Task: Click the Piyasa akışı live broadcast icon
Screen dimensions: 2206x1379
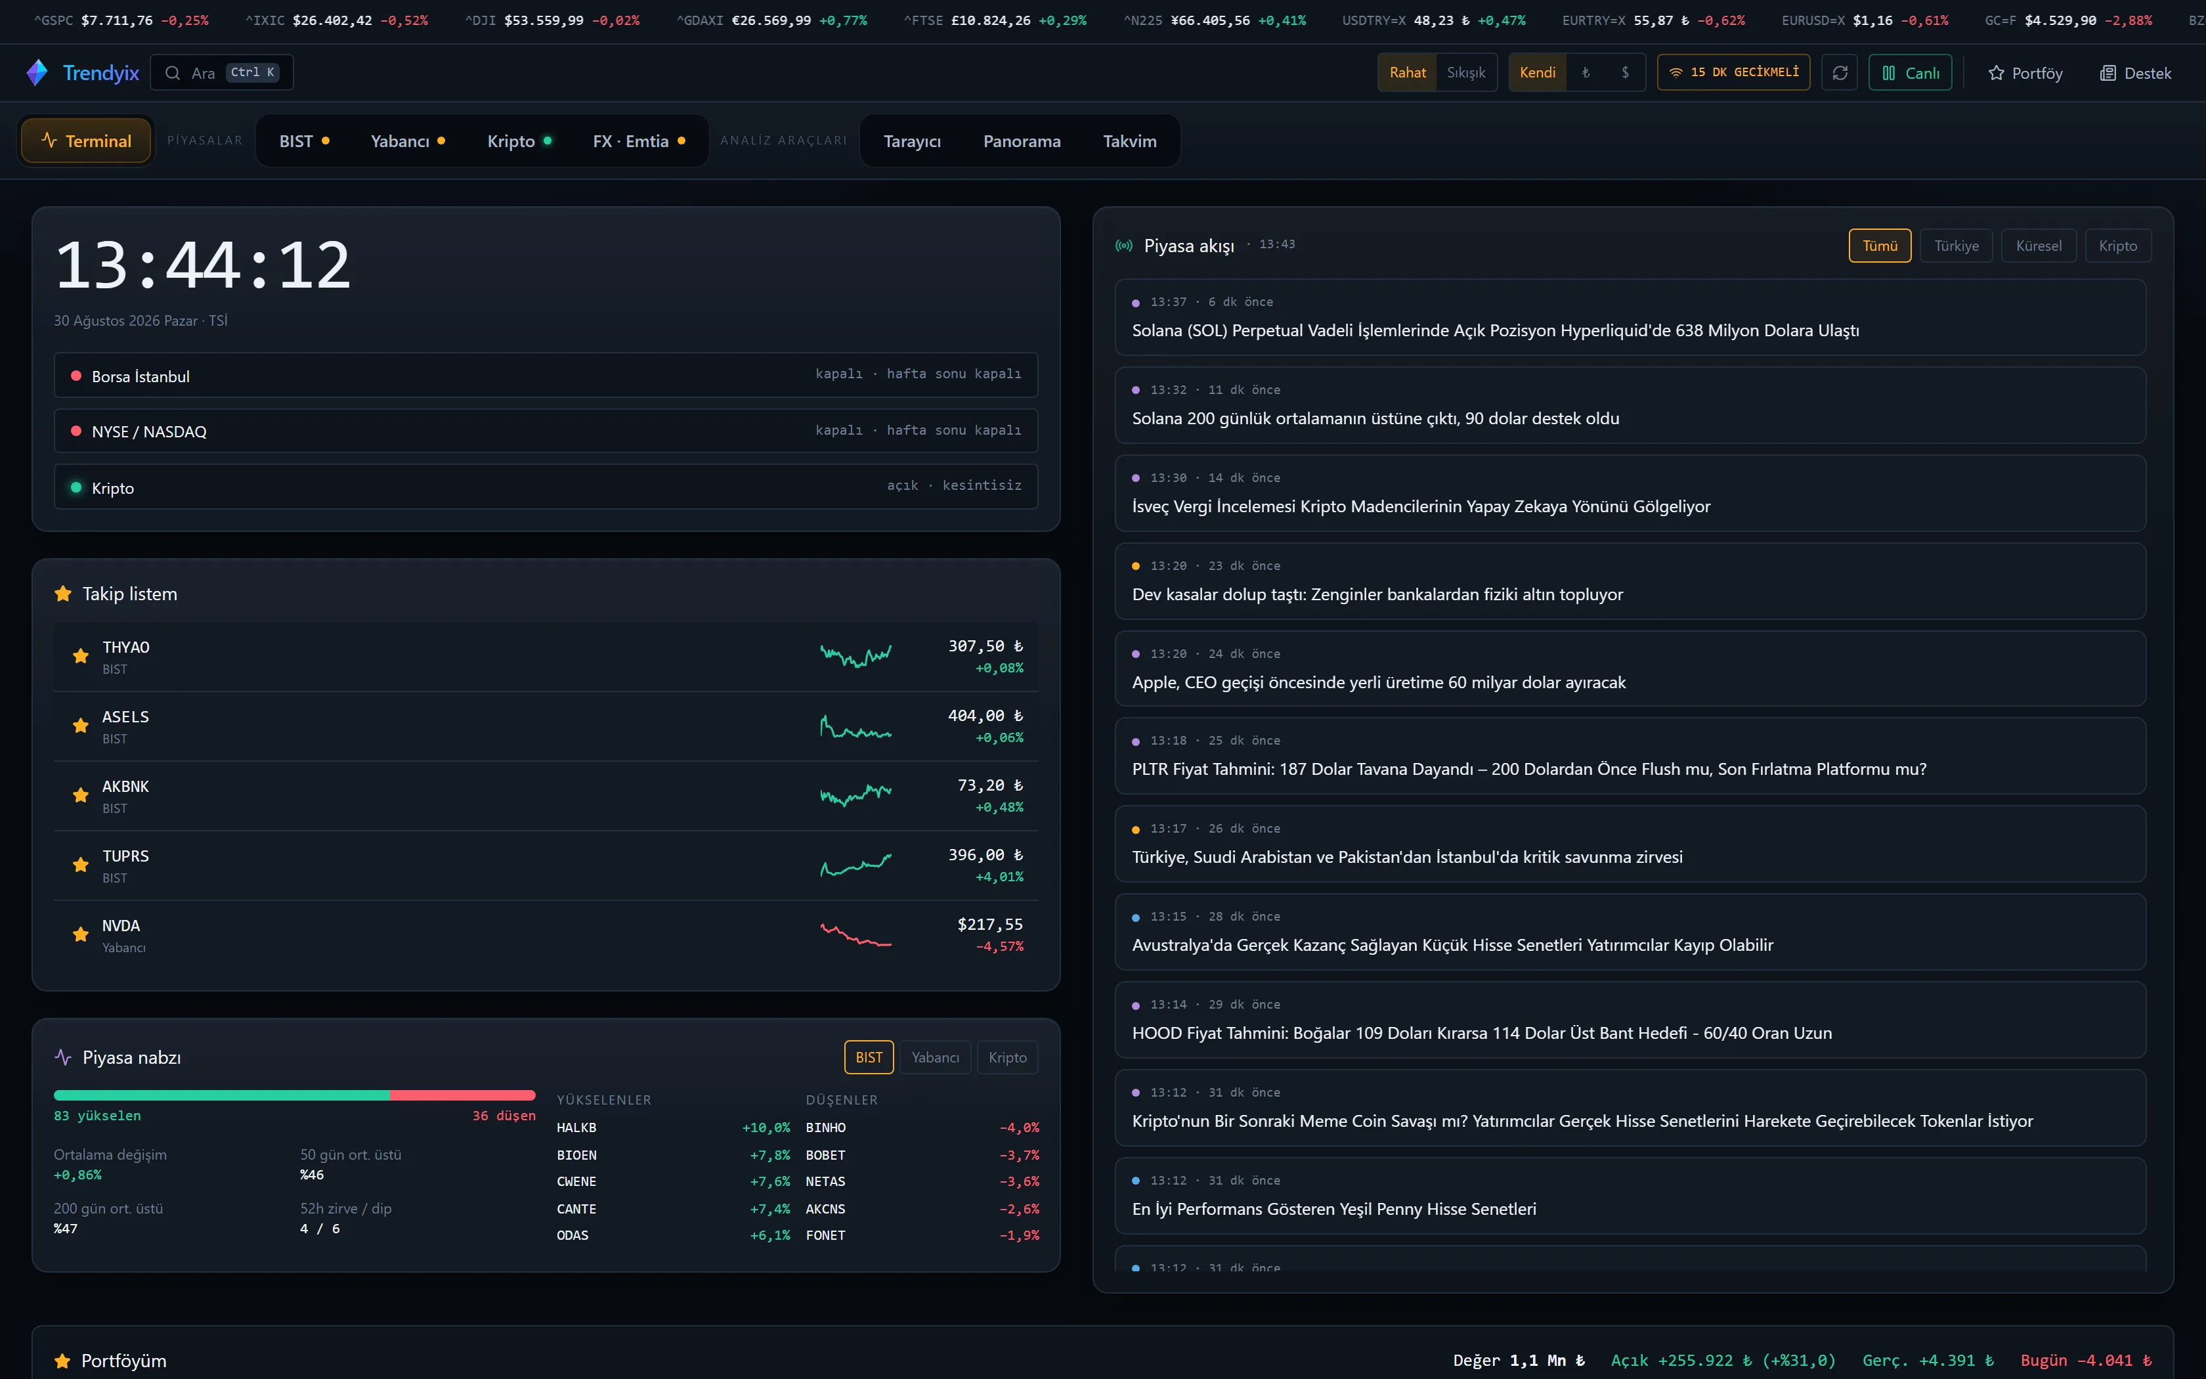Action: [1124, 246]
